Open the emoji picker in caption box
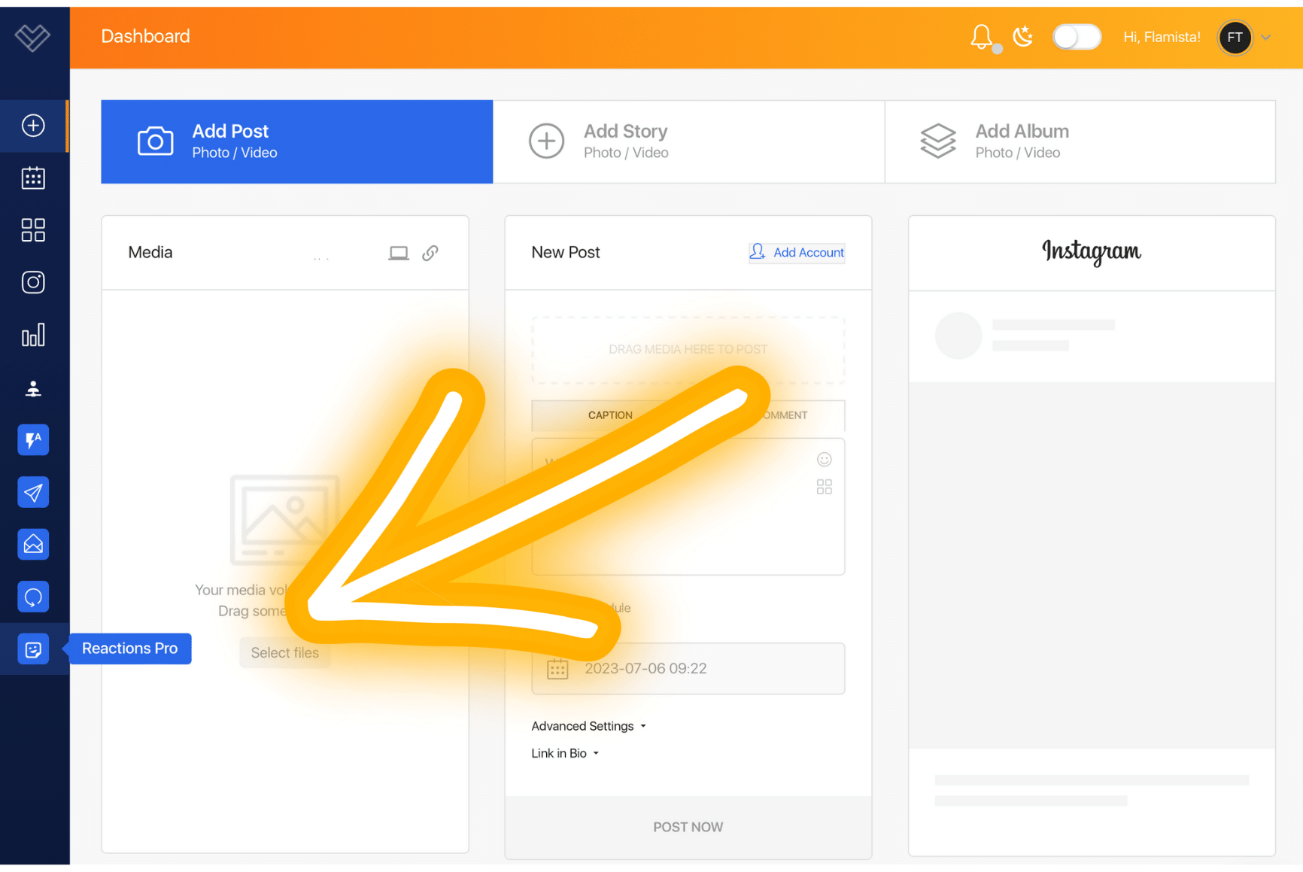The height and width of the screenshot is (872, 1303). (825, 460)
